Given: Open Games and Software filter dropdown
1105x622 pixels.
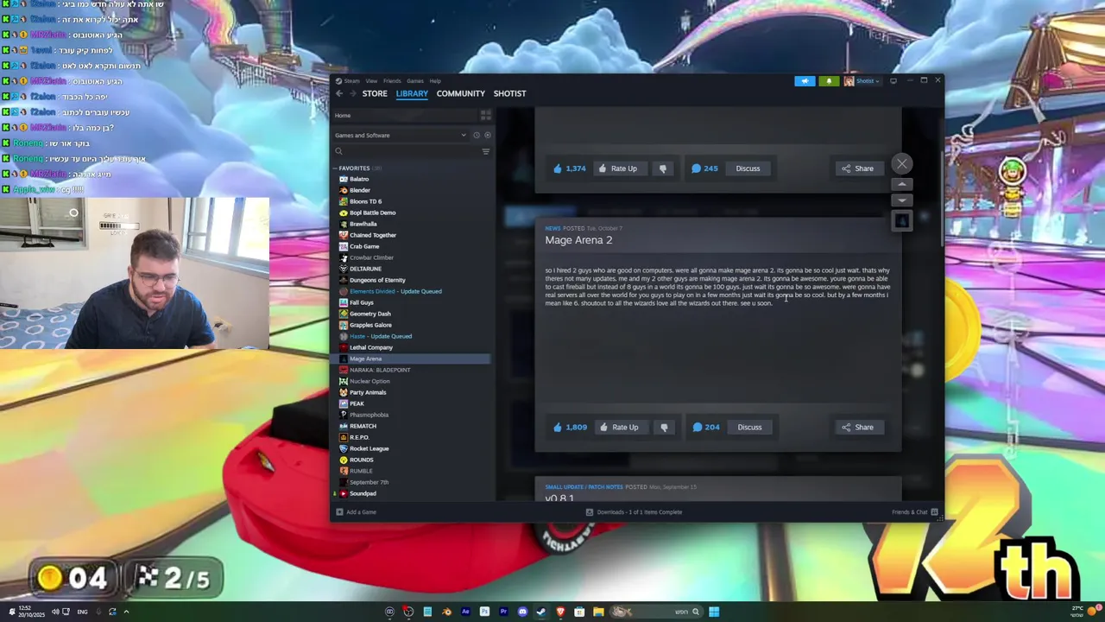Looking at the screenshot, I should click(x=401, y=135).
